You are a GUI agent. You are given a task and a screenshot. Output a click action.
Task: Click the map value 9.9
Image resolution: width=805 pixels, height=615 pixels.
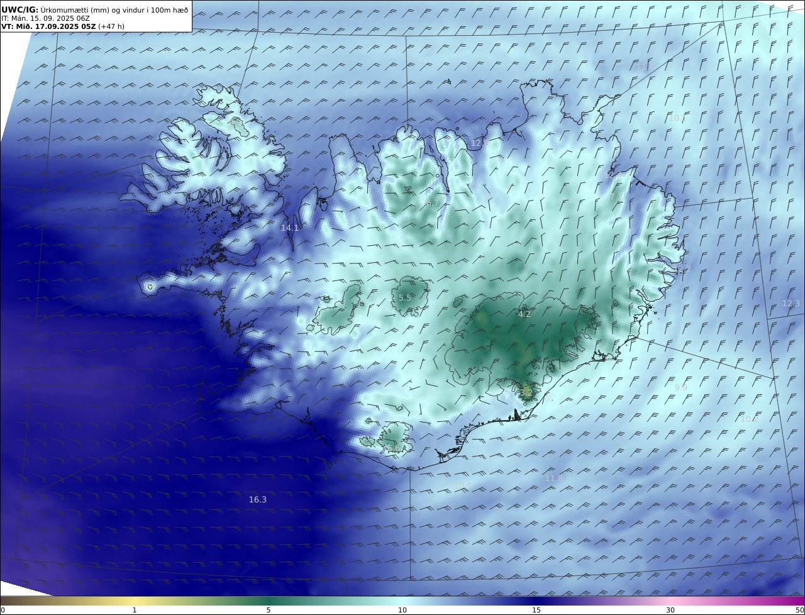pos(681,388)
